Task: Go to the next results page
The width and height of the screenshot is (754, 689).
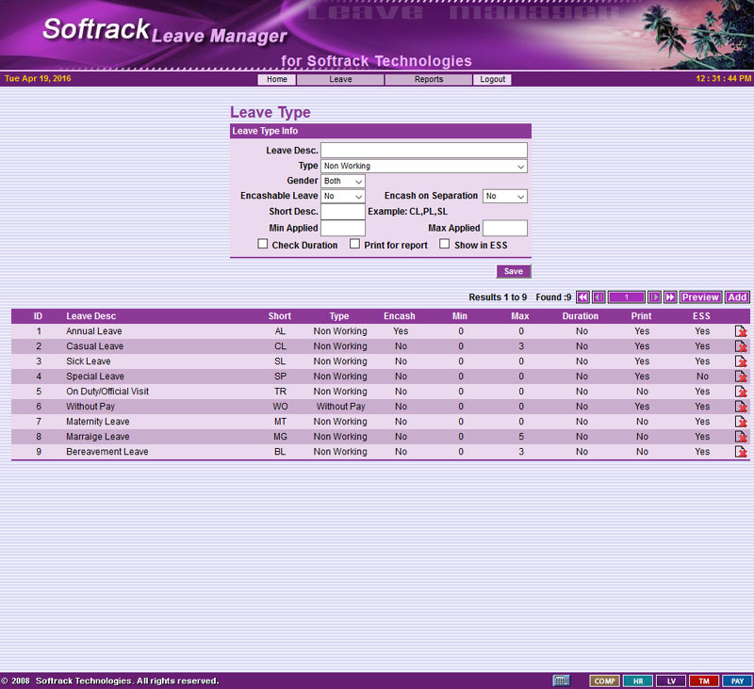Action: tap(655, 297)
